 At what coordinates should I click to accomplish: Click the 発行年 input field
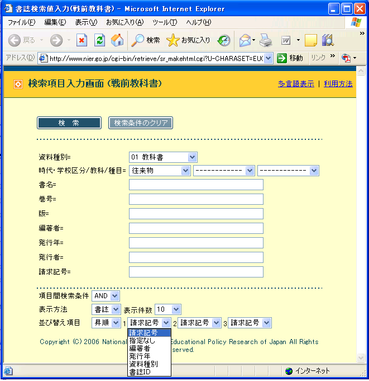pos(196,243)
